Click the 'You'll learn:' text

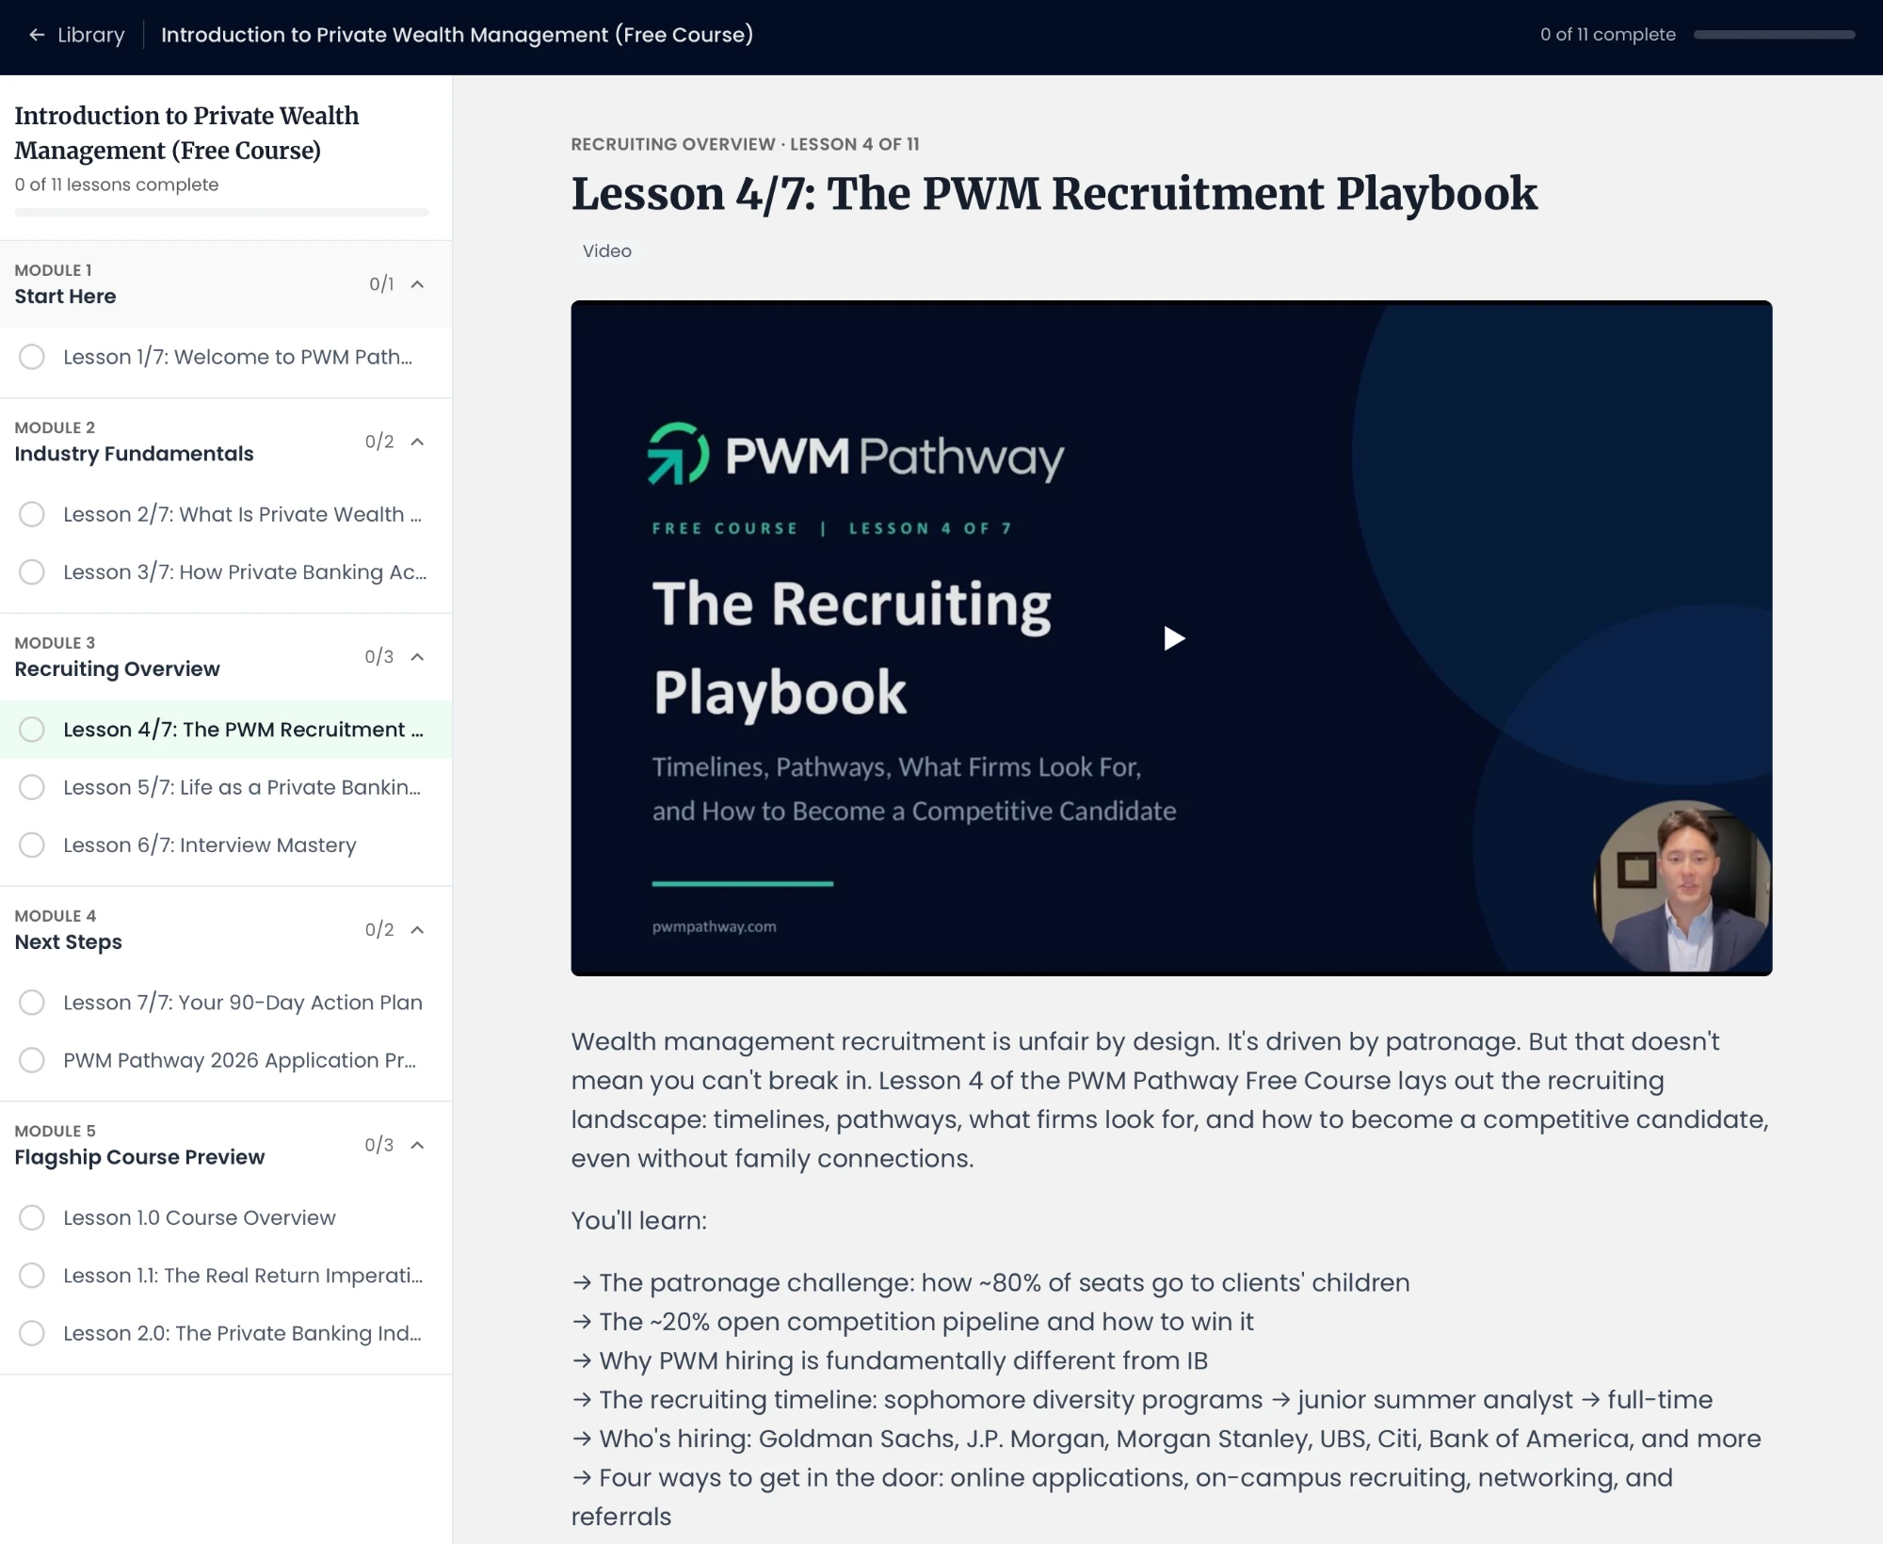pos(638,1221)
